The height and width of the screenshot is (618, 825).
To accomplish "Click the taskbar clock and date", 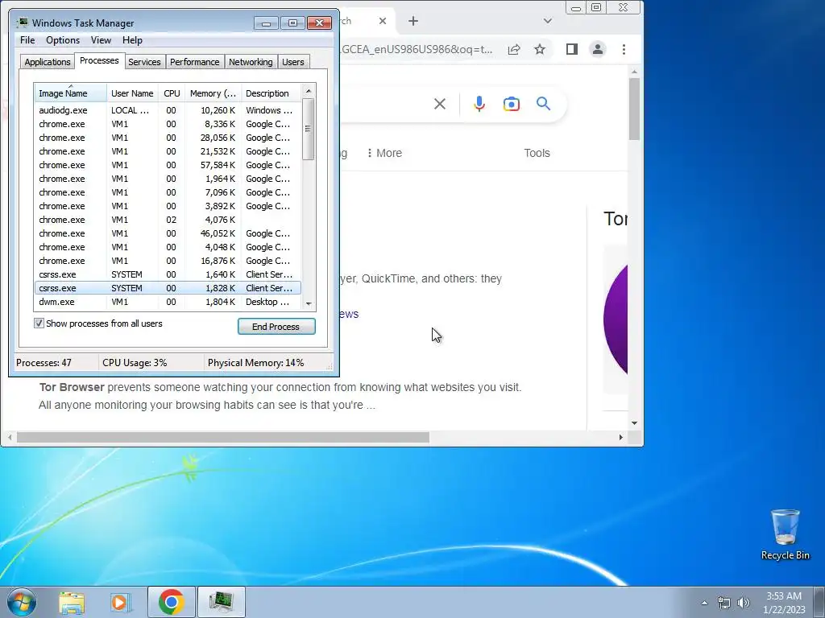I will (784, 603).
